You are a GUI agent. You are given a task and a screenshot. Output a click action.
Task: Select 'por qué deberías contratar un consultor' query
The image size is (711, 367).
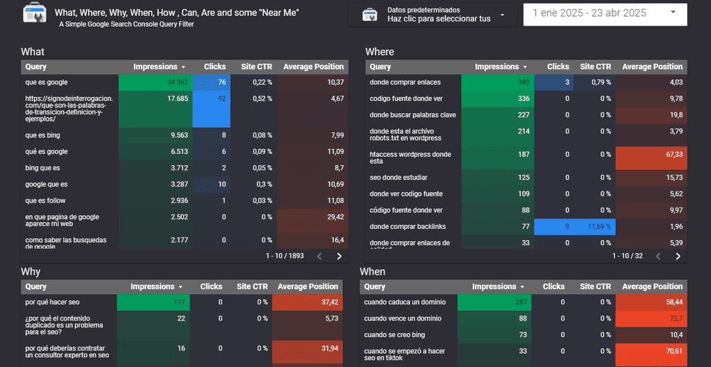coord(67,352)
